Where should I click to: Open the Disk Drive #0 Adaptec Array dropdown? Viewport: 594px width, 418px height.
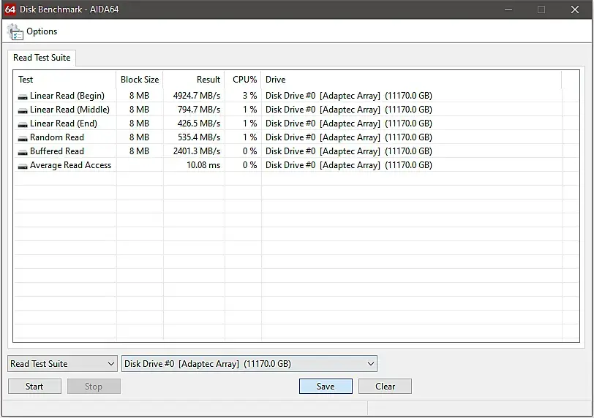249,363
